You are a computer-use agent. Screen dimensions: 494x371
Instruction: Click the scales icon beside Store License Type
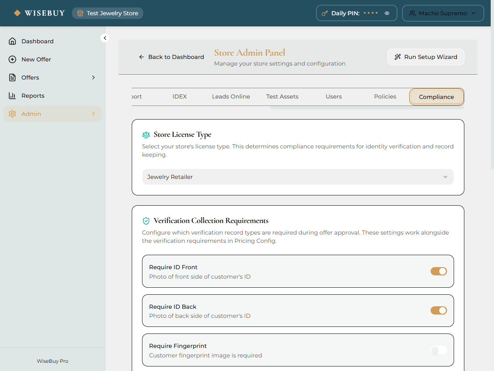[146, 134]
